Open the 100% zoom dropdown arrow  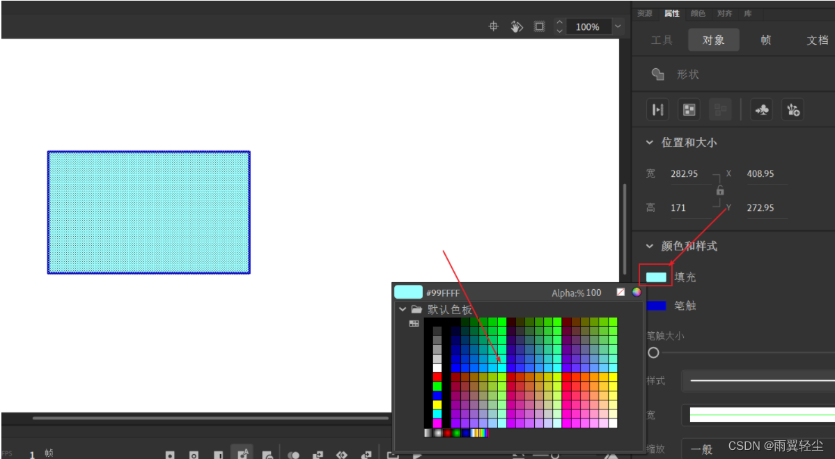[618, 26]
